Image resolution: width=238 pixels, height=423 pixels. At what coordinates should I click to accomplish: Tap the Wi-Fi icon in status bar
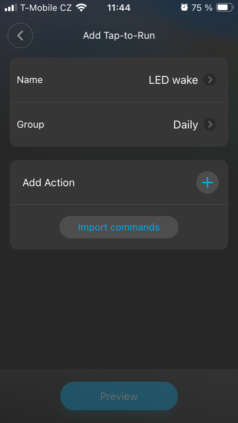81,7
